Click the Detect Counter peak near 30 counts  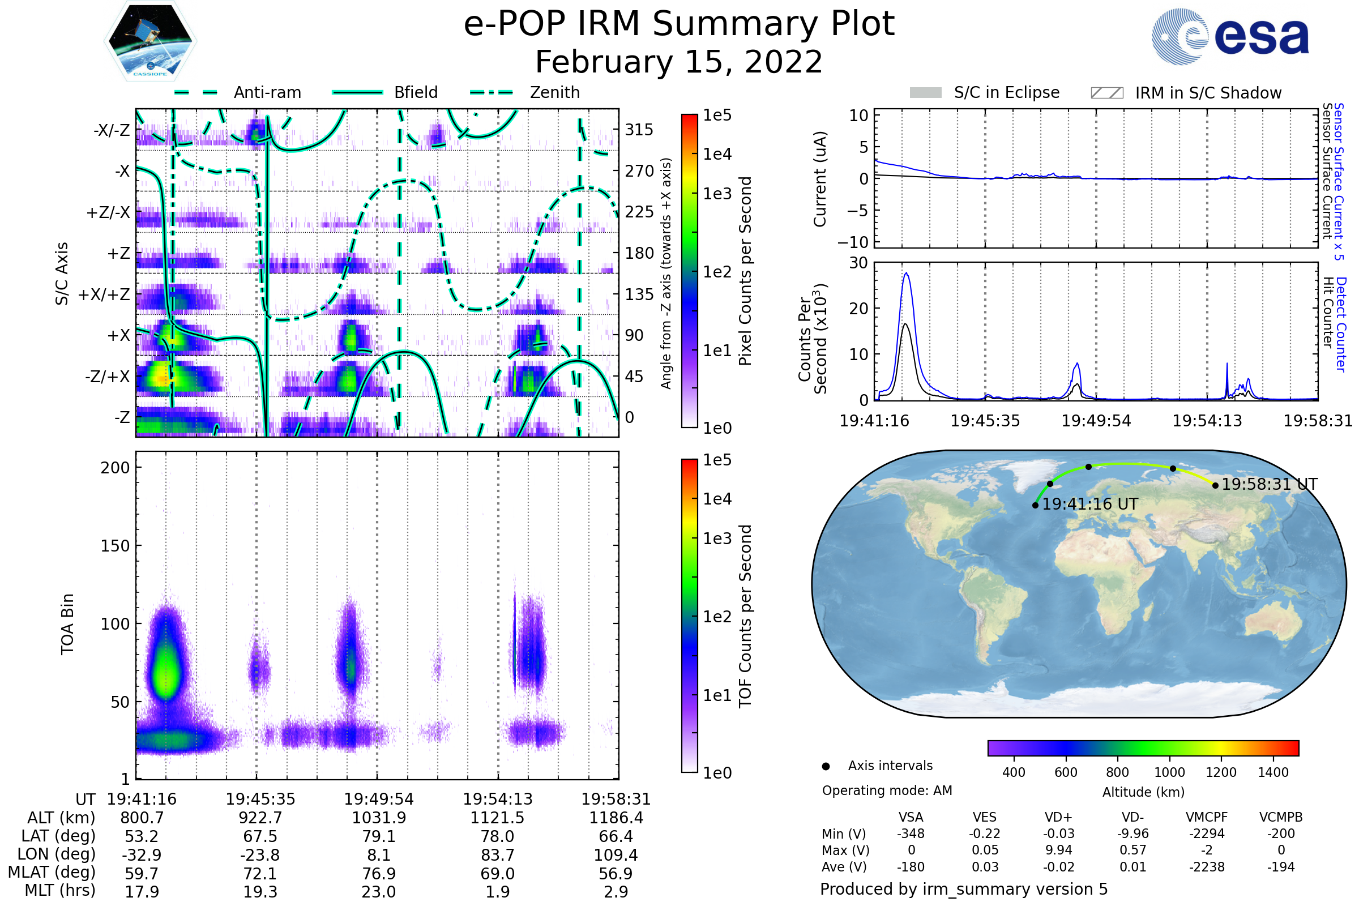point(906,273)
